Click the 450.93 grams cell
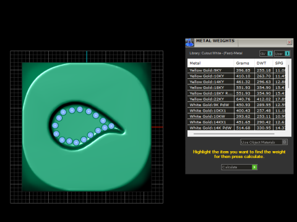297x222 pixels. tap(244, 105)
